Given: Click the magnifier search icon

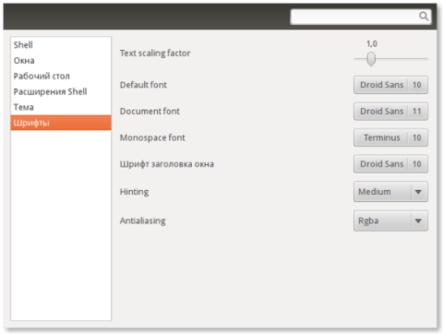Looking at the screenshot, I should pyautogui.click(x=424, y=16).
